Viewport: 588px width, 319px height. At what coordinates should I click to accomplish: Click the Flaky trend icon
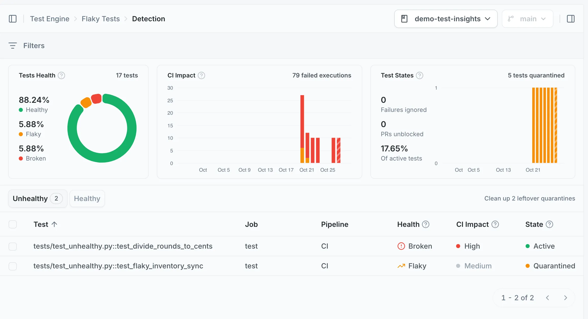(401, 266)
